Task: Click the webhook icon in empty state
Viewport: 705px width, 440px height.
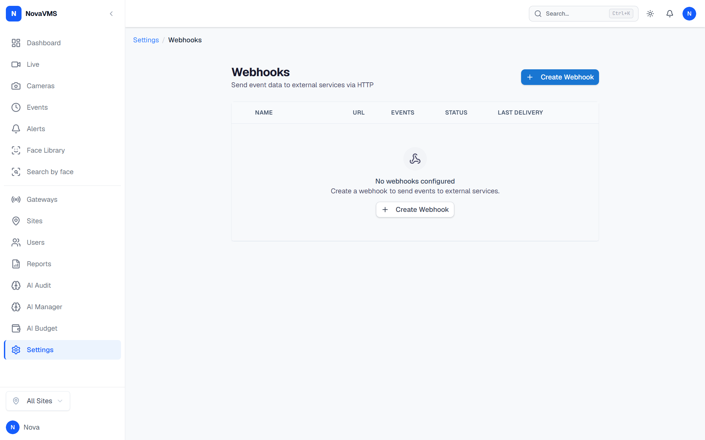Action: click(415, 159)
